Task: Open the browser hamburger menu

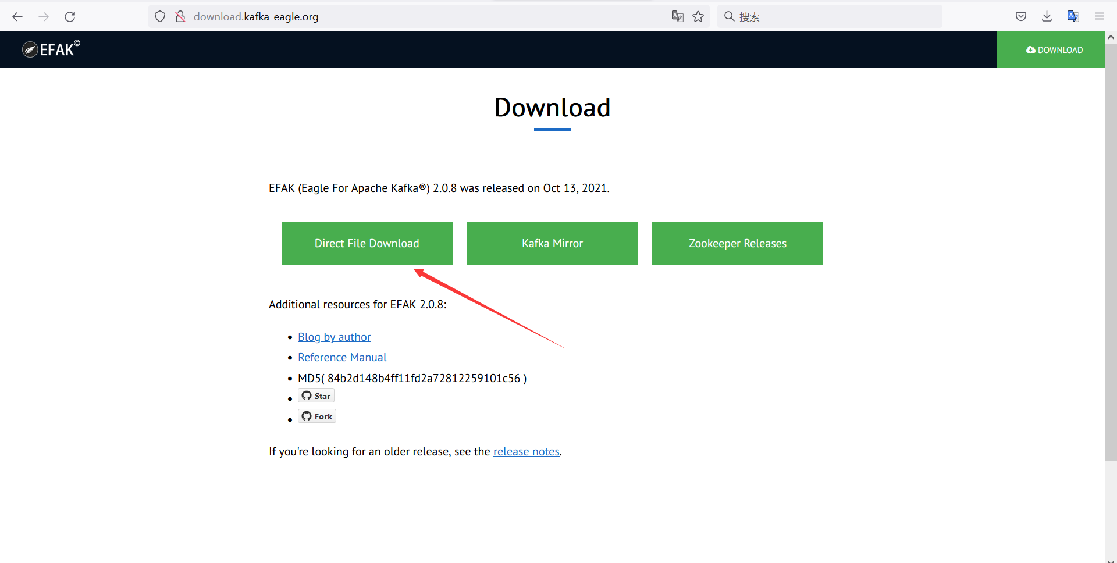Action: point(1099,16)
